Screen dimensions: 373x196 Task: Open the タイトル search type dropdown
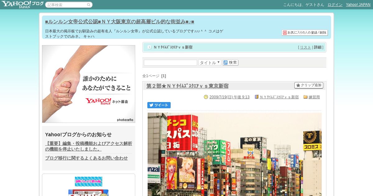click(210, 63)
